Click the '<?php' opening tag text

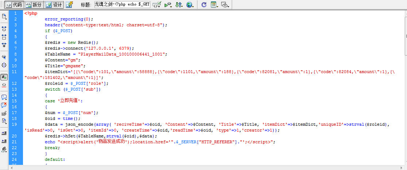(31, 13)
